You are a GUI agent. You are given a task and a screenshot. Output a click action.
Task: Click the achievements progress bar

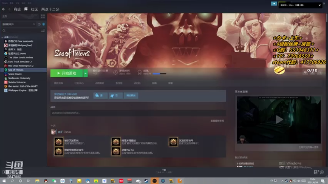point(159,74)
